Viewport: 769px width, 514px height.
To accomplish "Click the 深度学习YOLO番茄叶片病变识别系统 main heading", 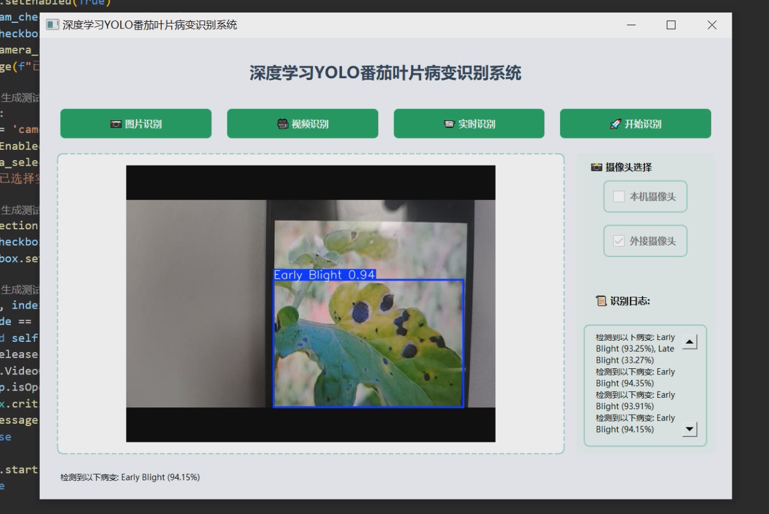I will pos(385,73).
